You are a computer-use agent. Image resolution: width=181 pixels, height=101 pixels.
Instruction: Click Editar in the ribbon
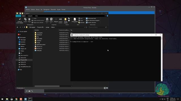pos(81,20)
